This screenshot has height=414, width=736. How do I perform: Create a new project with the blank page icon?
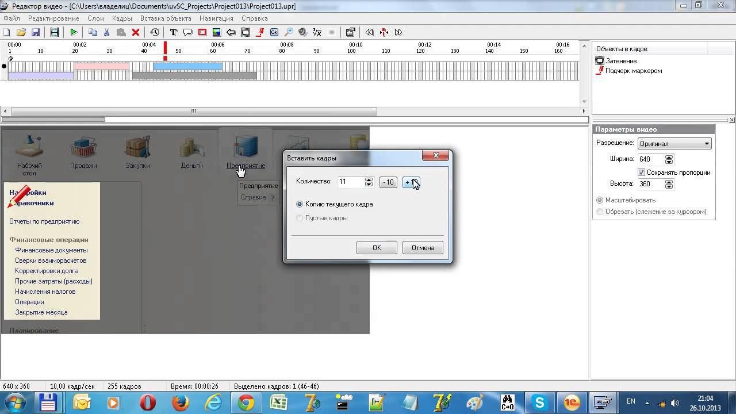pyautogui.click(x=7, y=32)
